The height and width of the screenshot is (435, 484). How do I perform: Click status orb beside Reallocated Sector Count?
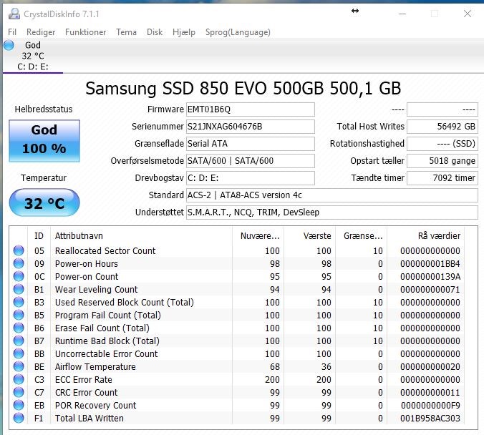coord(19,250)
